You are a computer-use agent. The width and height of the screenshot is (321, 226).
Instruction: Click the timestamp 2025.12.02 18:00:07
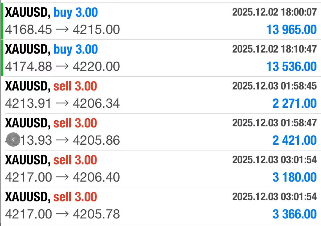coord(275,12)
